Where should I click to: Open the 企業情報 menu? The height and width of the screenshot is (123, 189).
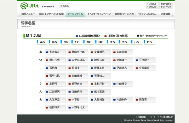click(x=165, y=14)
